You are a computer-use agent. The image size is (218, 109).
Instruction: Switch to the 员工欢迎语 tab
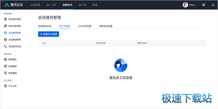tap(65, 26)
